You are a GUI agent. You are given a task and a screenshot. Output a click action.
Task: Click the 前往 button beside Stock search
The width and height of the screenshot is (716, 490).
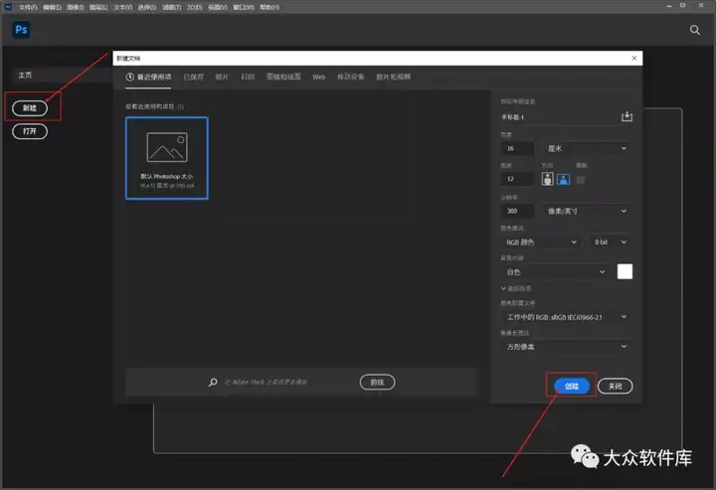(x=377, y=382)
